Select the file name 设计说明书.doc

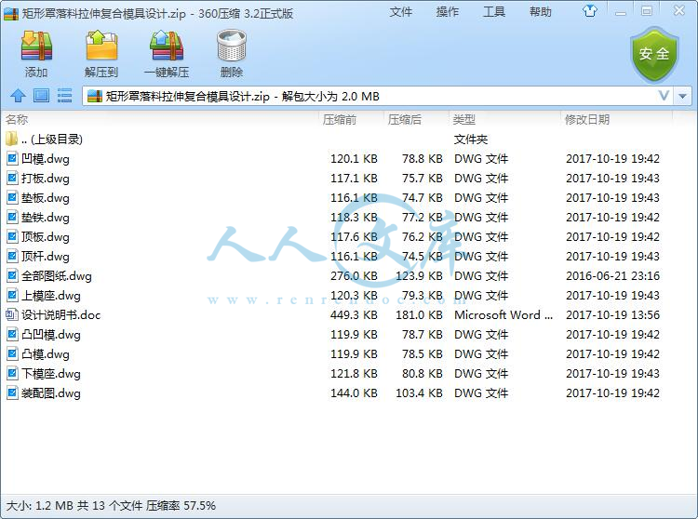61,315
